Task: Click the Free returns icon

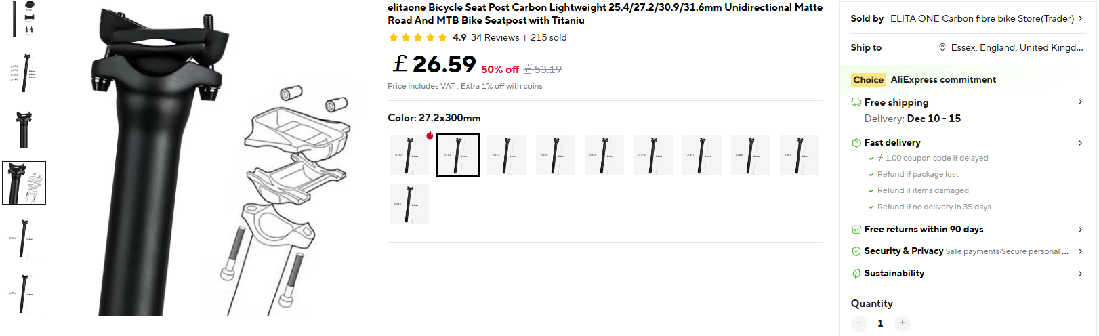Action: point(856,230)
